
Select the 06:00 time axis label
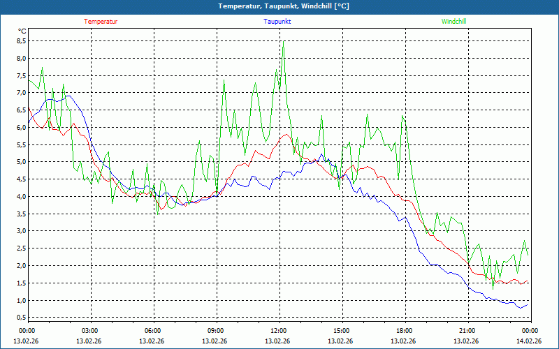(152, 331)
